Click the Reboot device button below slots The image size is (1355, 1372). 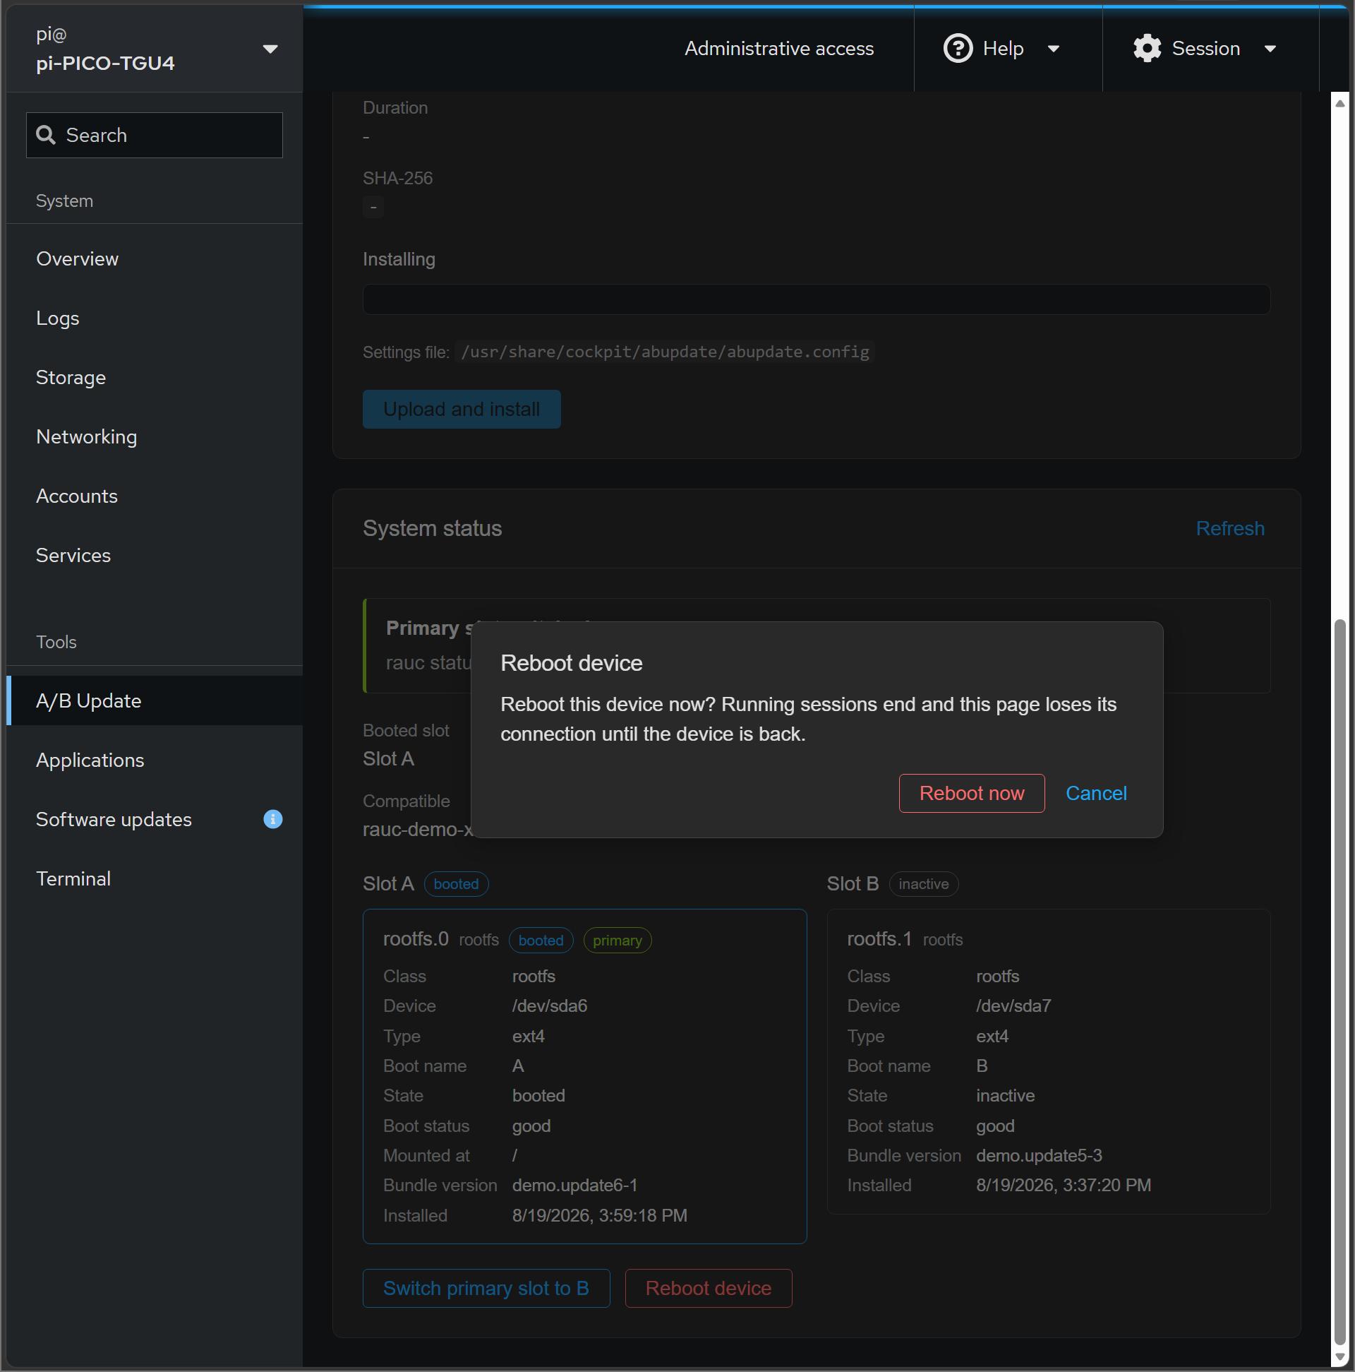point(708,1287)
